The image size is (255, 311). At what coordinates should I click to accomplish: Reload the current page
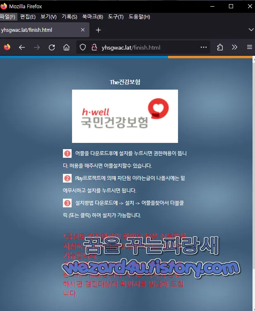52,47
